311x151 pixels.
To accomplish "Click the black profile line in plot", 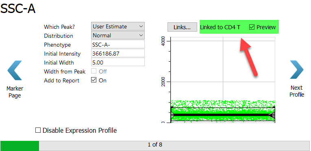I will click(222, 115).
